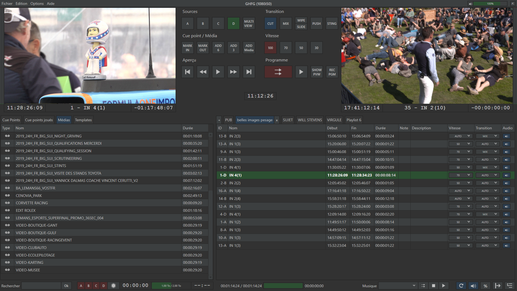Image resolution: width=517 pixels, height=291 pixels.
Task: Select recorder channel D
Action: [x=103, y=286]
